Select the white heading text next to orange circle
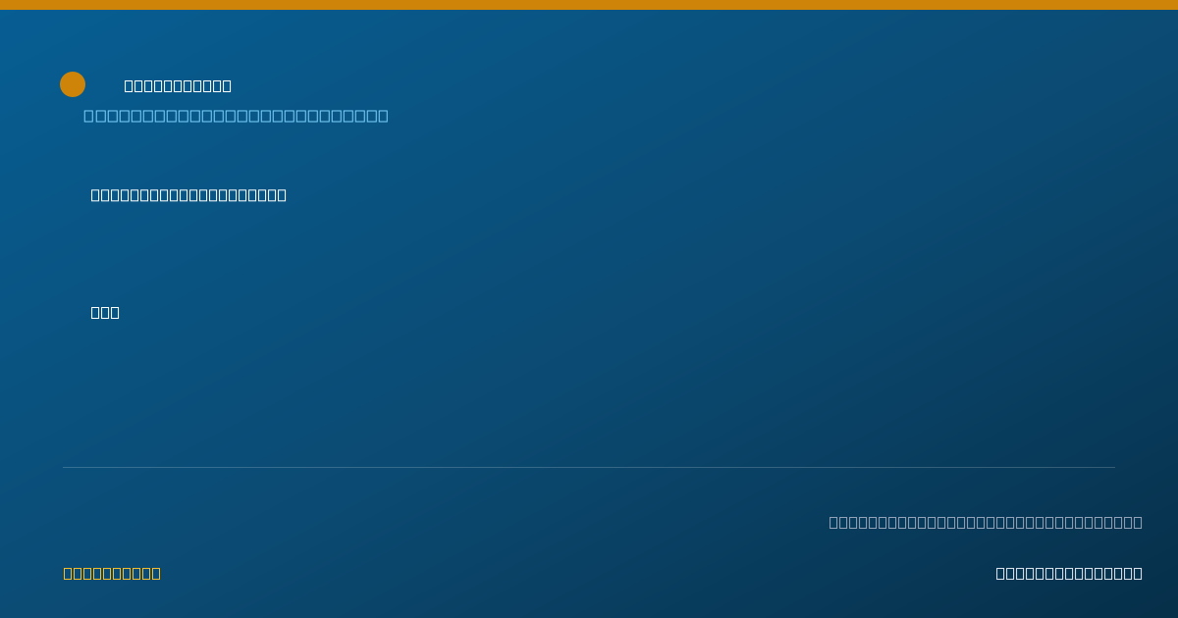The height and width of the screenshot is (618, 1178). click(178, 86)
